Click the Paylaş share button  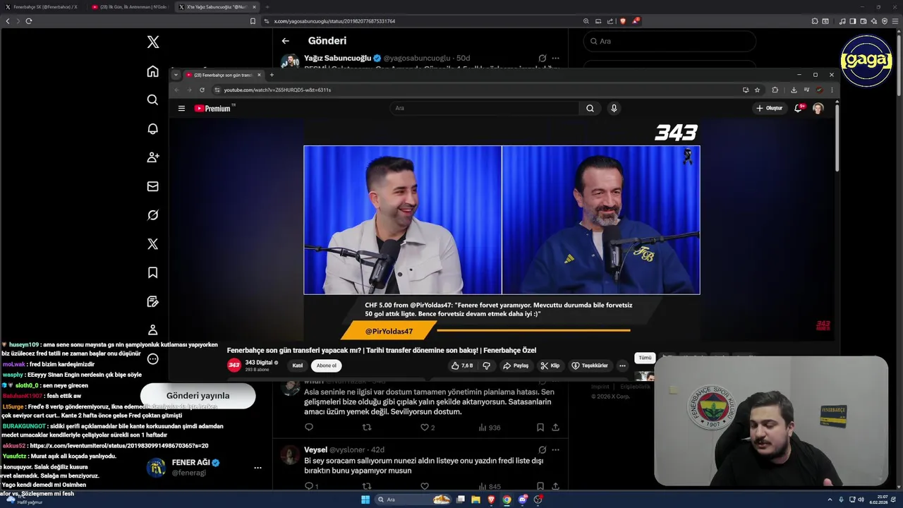(516, 365)
